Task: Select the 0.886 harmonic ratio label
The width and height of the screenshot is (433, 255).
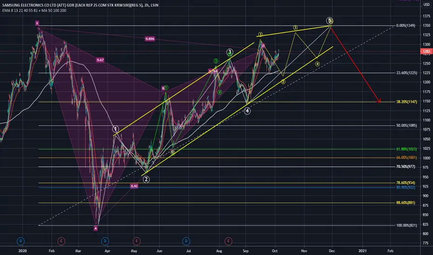Action: pos(150,39)
